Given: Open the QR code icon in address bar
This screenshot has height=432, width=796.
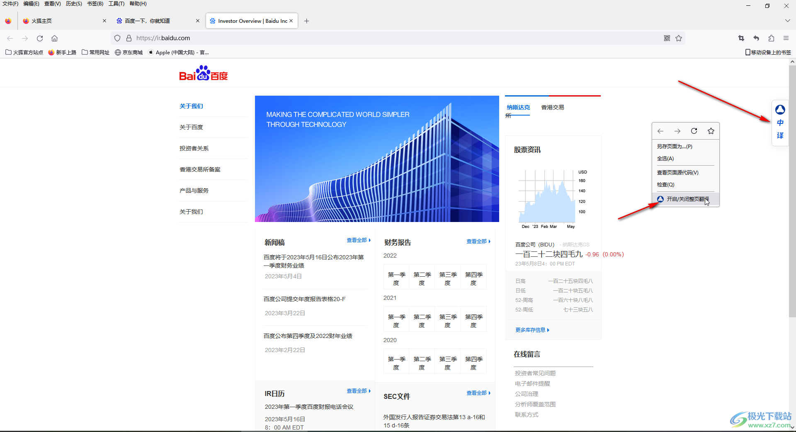Looking at the screenshot, I should [667, 38].
